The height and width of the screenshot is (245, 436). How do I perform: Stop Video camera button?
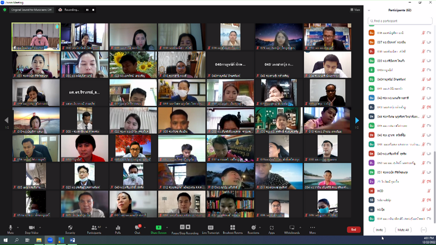pyautogui.click(x=32, y=229)
